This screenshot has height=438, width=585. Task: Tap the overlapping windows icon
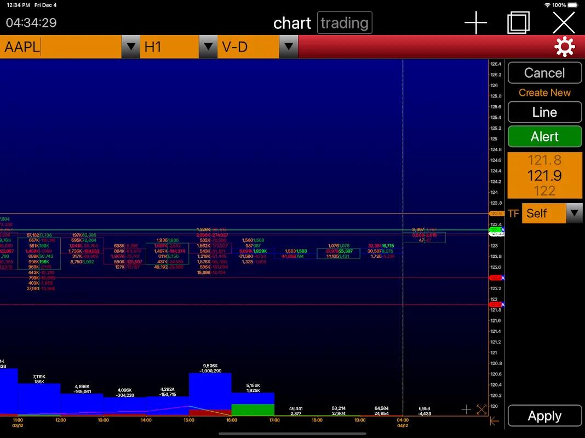tap(518, 23)
